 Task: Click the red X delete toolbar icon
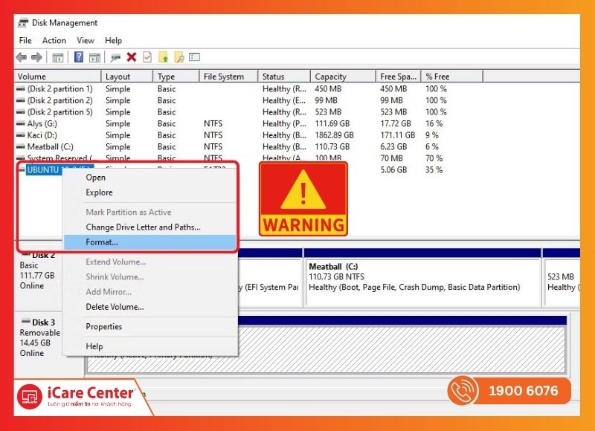(x=132, y=57)
